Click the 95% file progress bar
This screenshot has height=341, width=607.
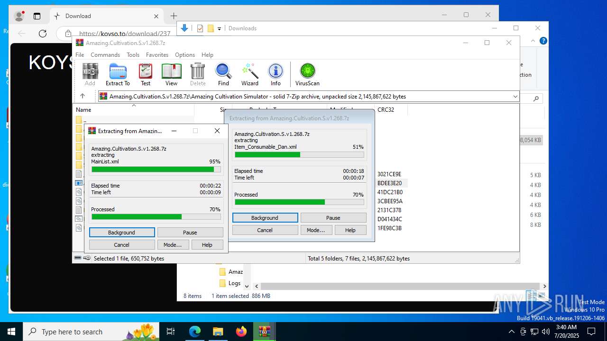[x=156, y=169]
